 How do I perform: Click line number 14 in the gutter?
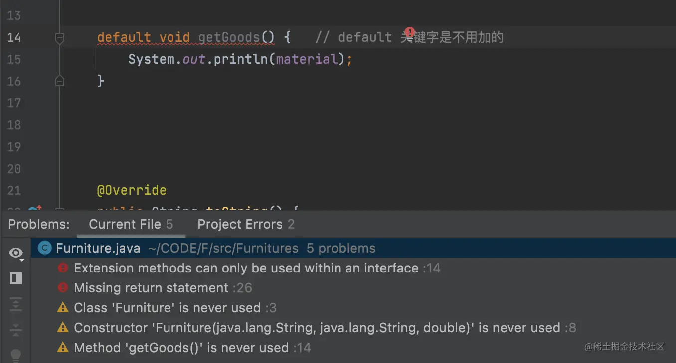coord(14,37)
